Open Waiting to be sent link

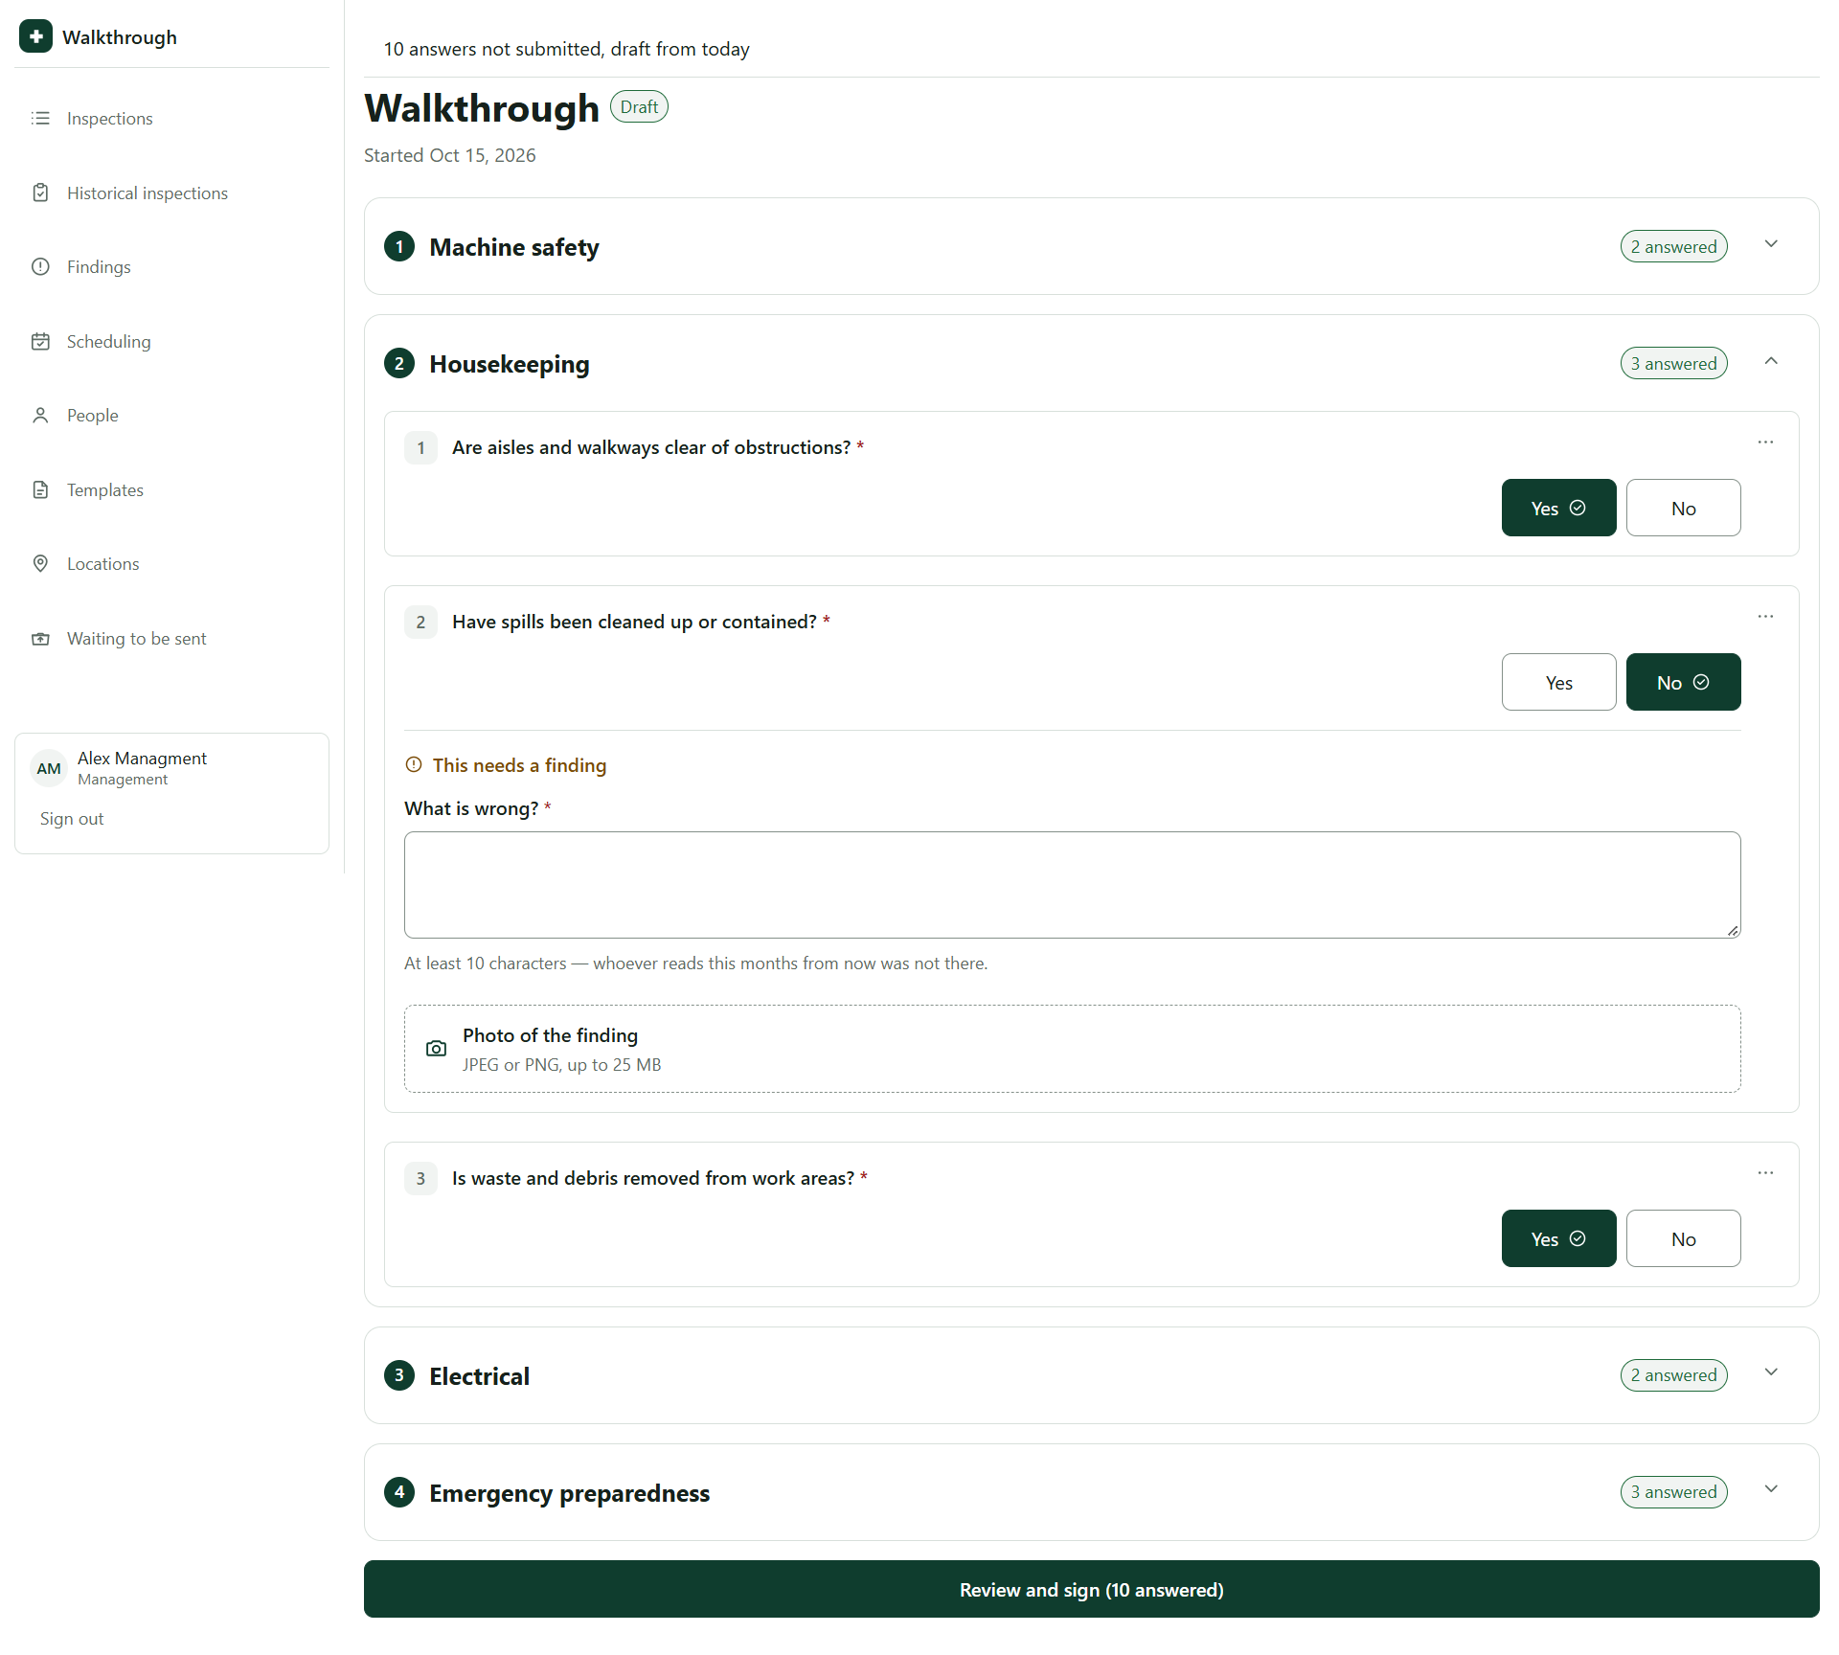tap(171, 639)
